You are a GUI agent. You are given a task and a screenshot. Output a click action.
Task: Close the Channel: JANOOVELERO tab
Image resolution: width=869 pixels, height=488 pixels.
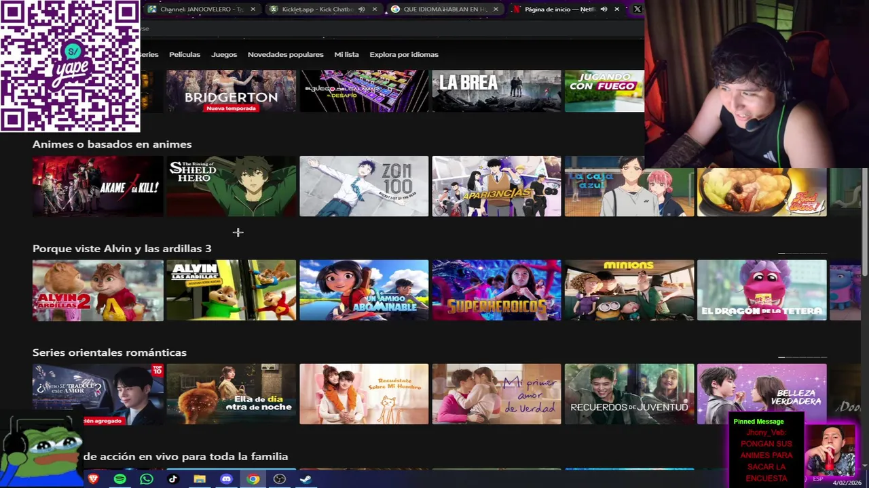click(x=253, y=9)
